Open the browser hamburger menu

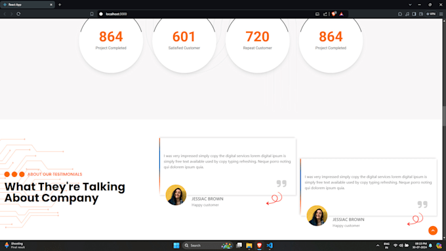[441, 14]
